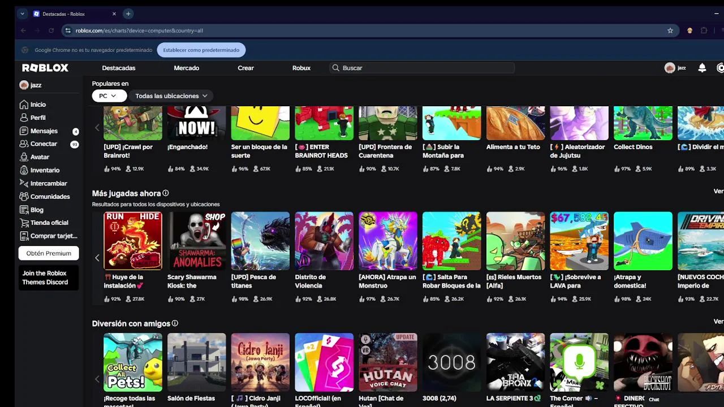The height and width of the screenshot is (407, 724).
Task: Open Conectar in the sidebar
Action: 38,144
